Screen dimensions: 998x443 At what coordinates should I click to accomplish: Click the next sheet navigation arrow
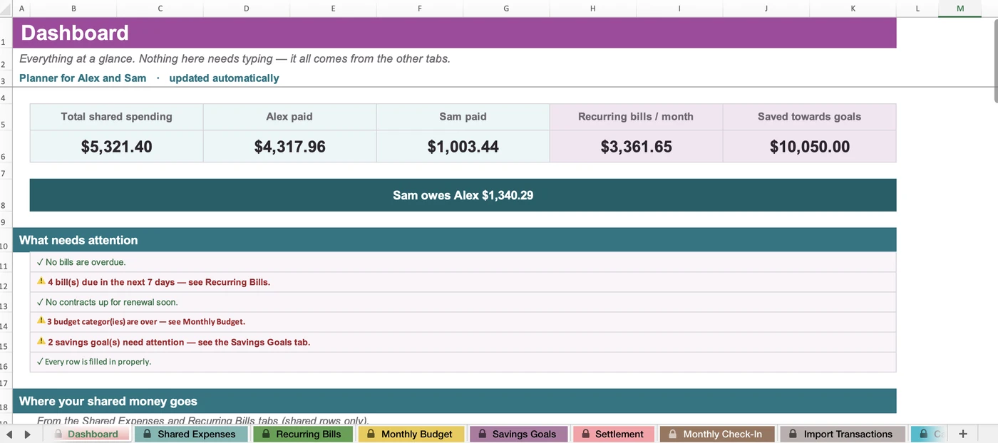point(27,434)
